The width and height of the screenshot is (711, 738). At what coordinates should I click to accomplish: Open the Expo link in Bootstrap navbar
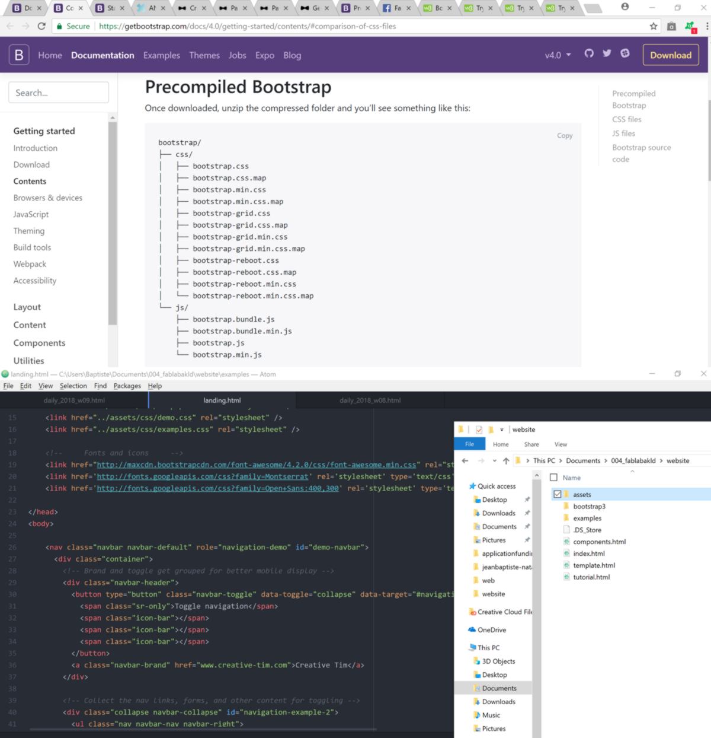click(265, 55)
